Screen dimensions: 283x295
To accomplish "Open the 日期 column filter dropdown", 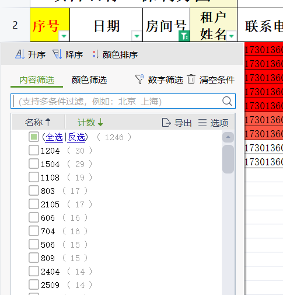I will tap(137, 36).
